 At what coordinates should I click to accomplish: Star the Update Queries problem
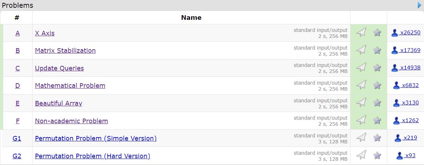point(377,68)
